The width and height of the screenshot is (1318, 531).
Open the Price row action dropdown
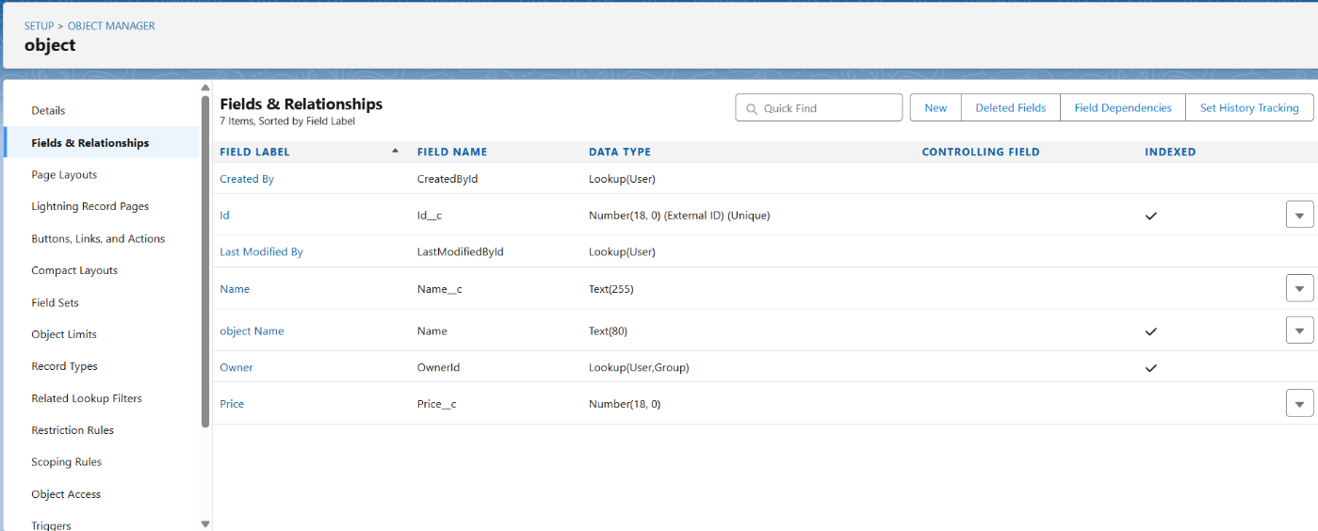pos(1299,403)
